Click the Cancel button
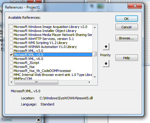 [x=127, y=27]
